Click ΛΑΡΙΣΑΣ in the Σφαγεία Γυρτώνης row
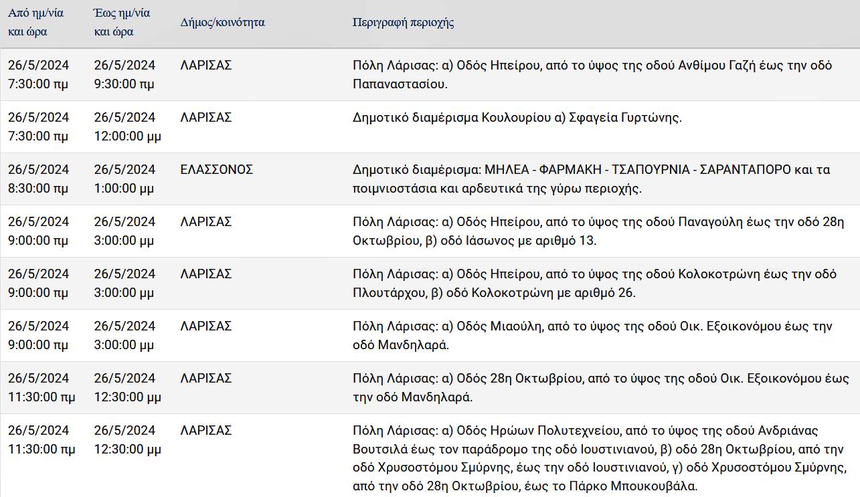This screenshot has height=497, width=860. 206,117
